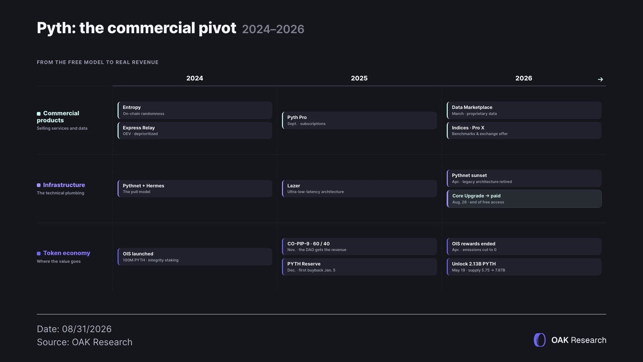Screen dimensions: 643x362
Task: Open the Indices · Pro X card
Action: click(524, 130)
